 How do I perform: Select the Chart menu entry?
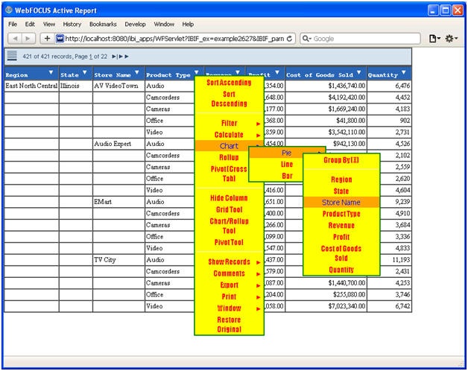point(230,146)
